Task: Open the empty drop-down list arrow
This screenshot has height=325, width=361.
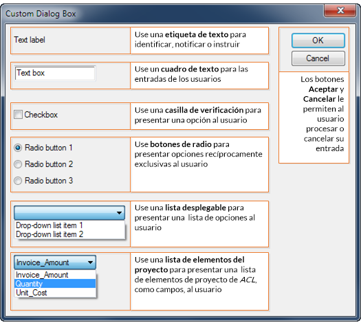Action: 119,213
